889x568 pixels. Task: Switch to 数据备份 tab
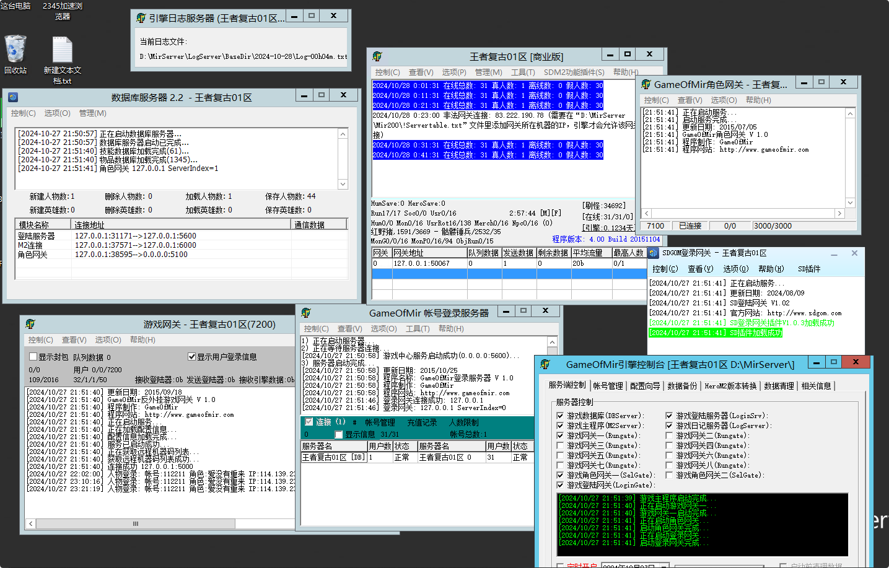(682, 386)
